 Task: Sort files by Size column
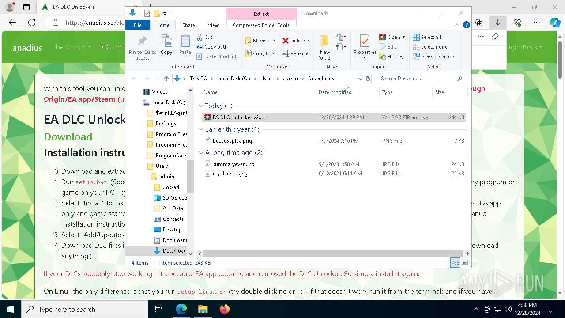[x=449, y=92]
